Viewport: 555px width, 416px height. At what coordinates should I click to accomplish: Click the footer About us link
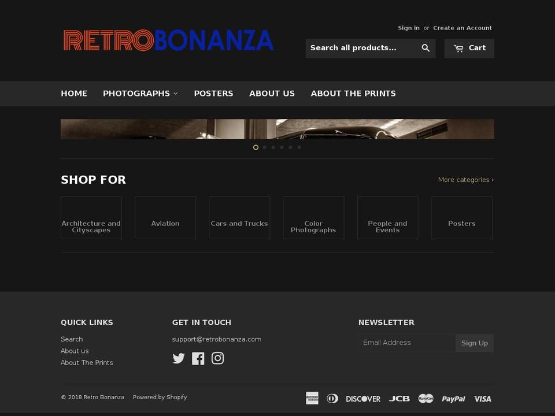(75, 351)
